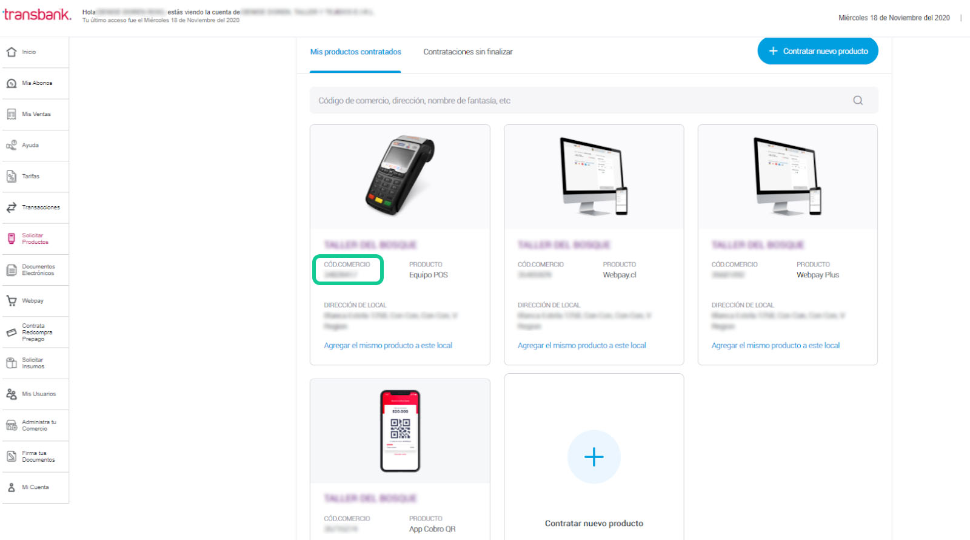
Task: Select the Equipo POS terminal image
Action: pyautogui.click(x=400, y=176)
